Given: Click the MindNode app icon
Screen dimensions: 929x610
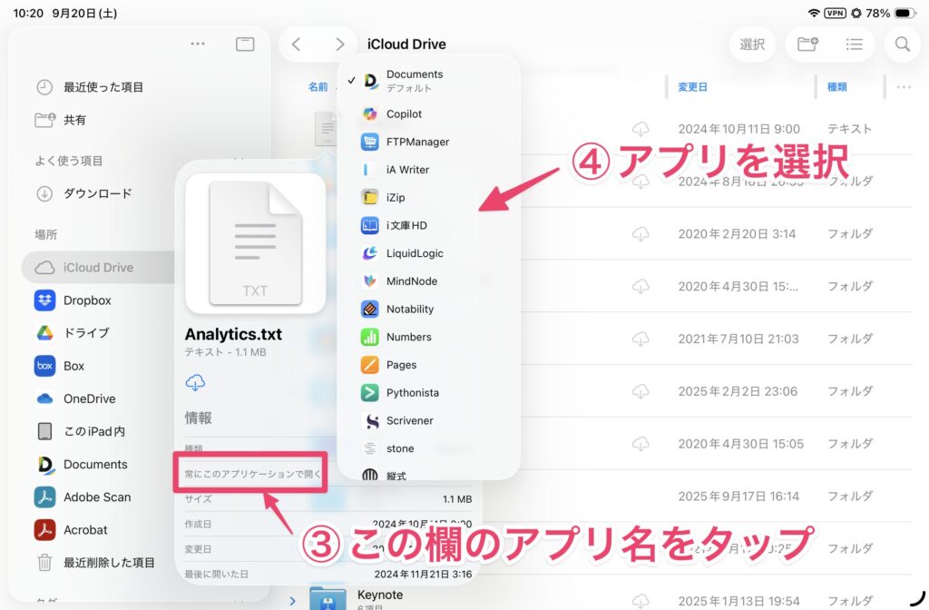Looking at the screenshot, I should coord(370,281).
